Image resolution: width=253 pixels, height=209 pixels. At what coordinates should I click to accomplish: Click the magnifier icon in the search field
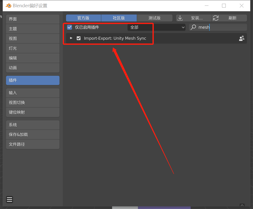coord(193,27)
